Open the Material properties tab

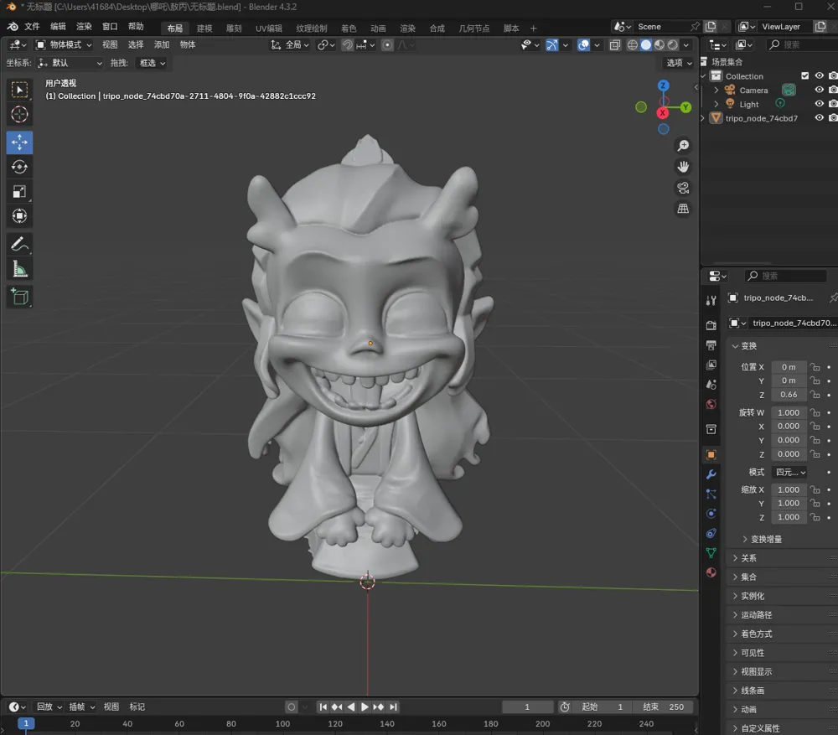click(711, 572)
